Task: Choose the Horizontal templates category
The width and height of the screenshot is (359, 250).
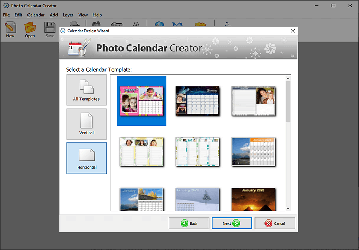Action: [86, 158]
